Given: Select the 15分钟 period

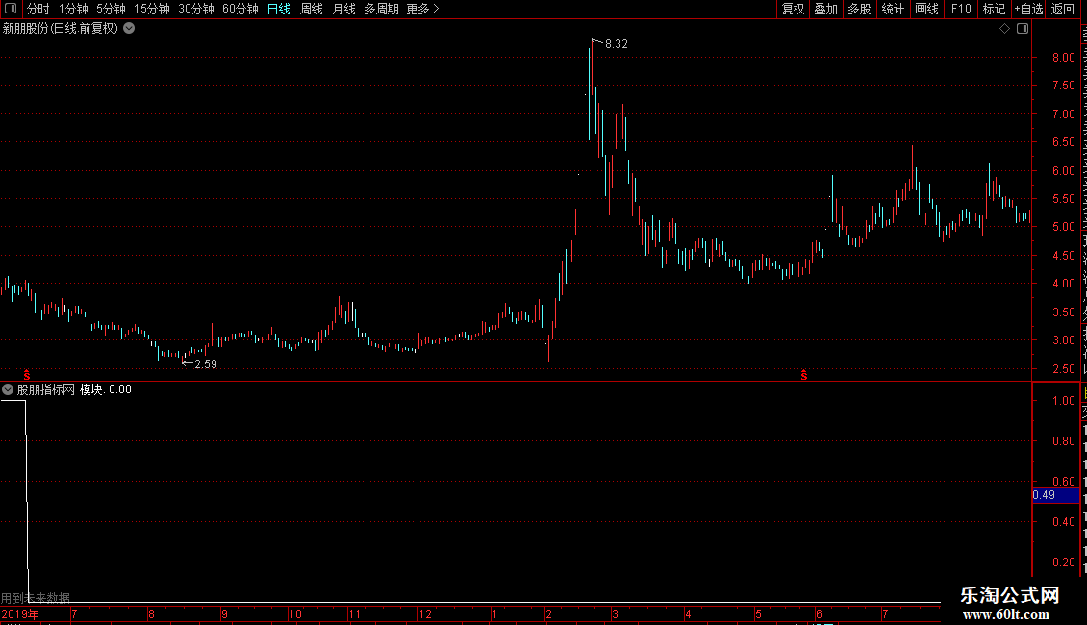Looking at the screenshot, I should 152,9.
